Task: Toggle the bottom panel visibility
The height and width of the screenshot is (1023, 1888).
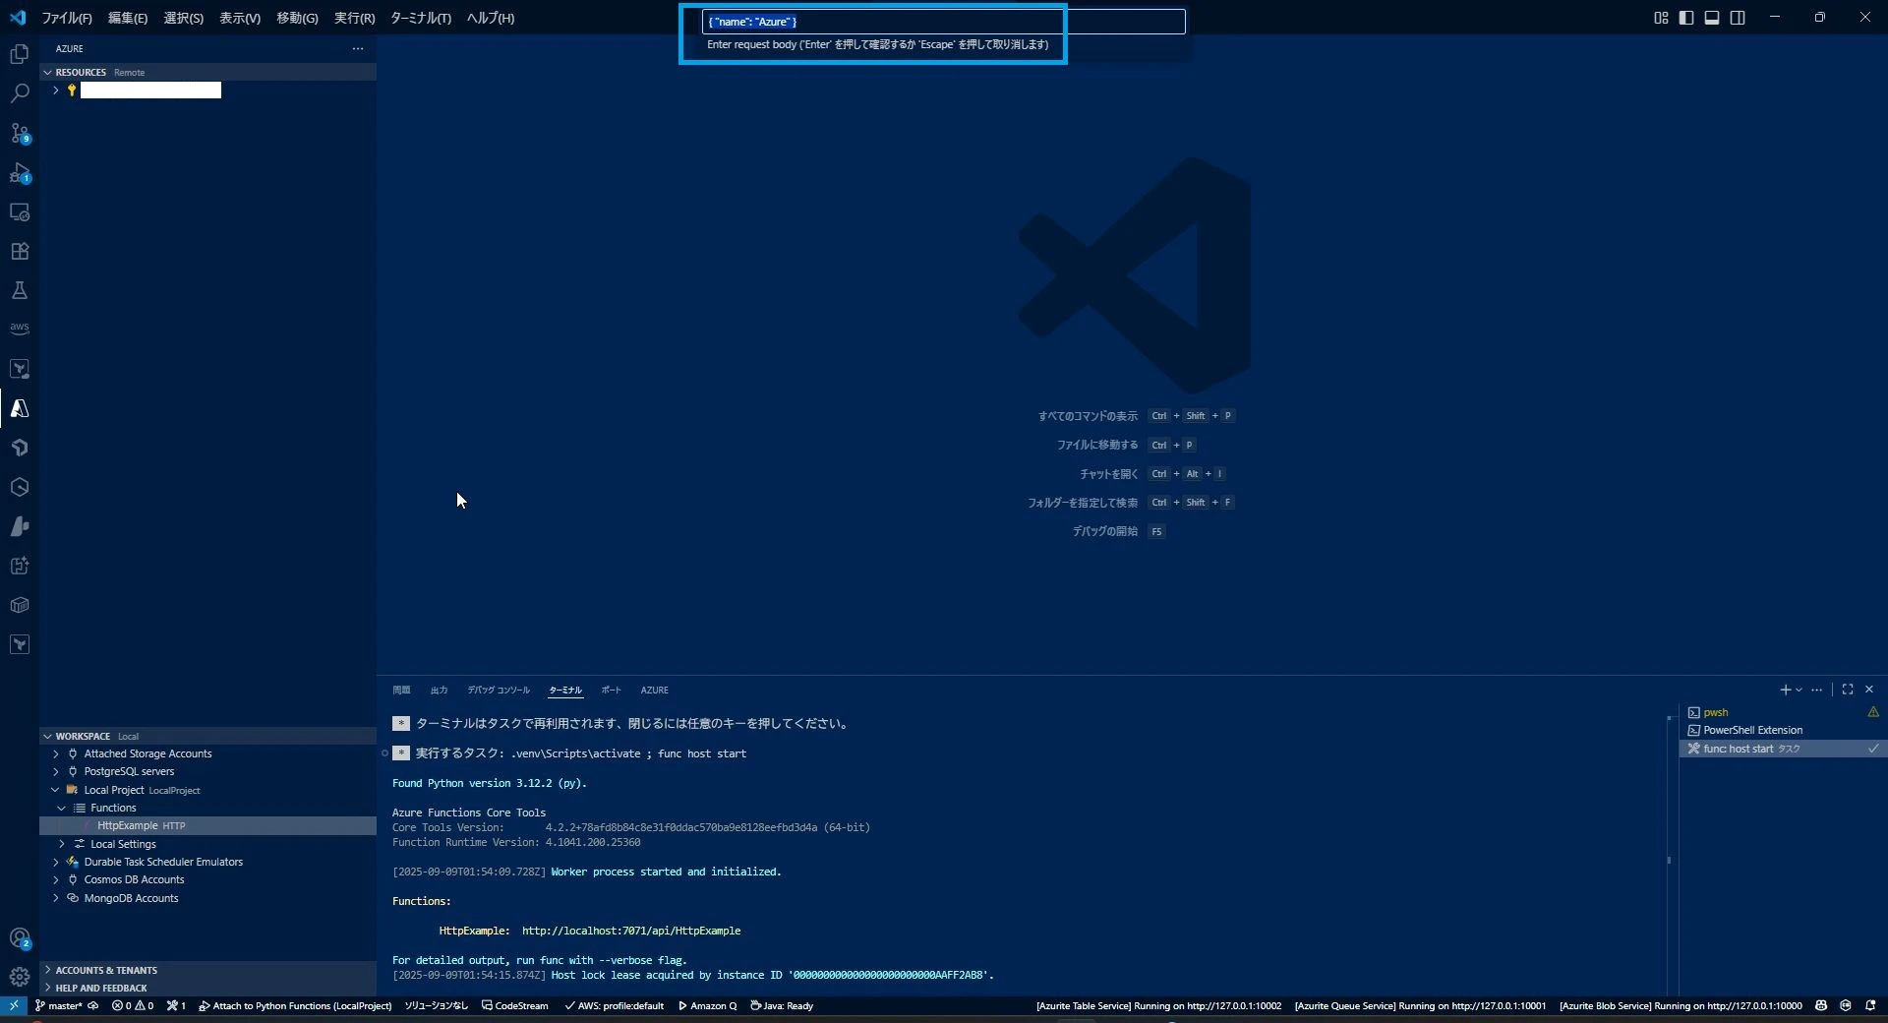Action: point(1712,18)
